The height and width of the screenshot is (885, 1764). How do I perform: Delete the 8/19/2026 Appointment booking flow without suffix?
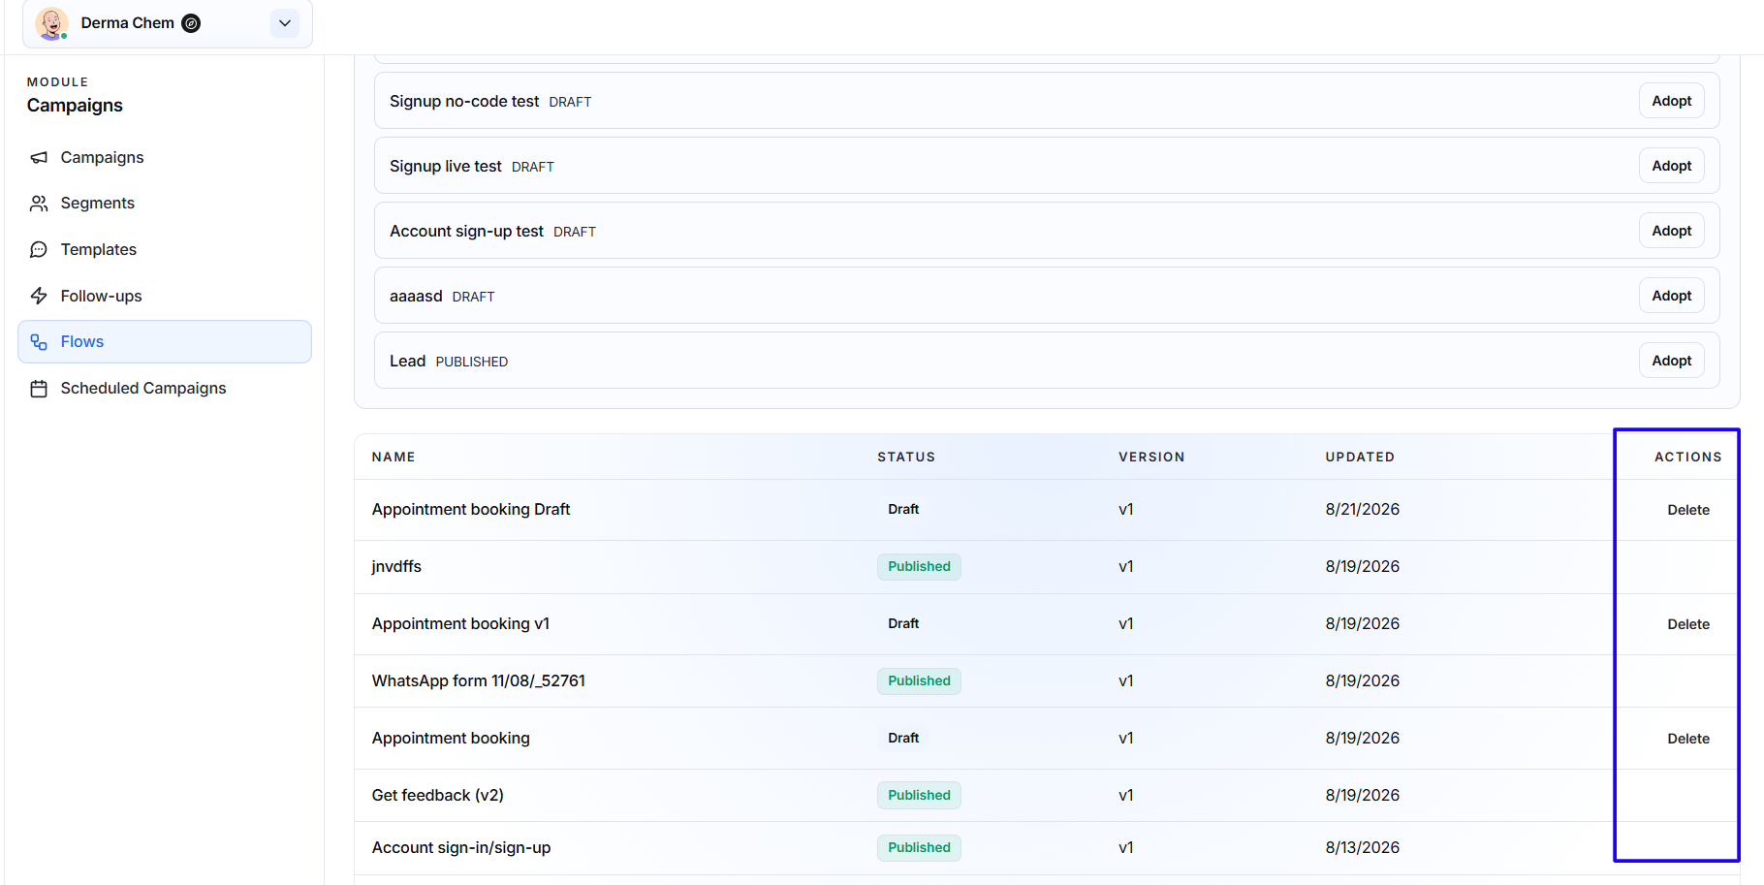point(1687,739)
